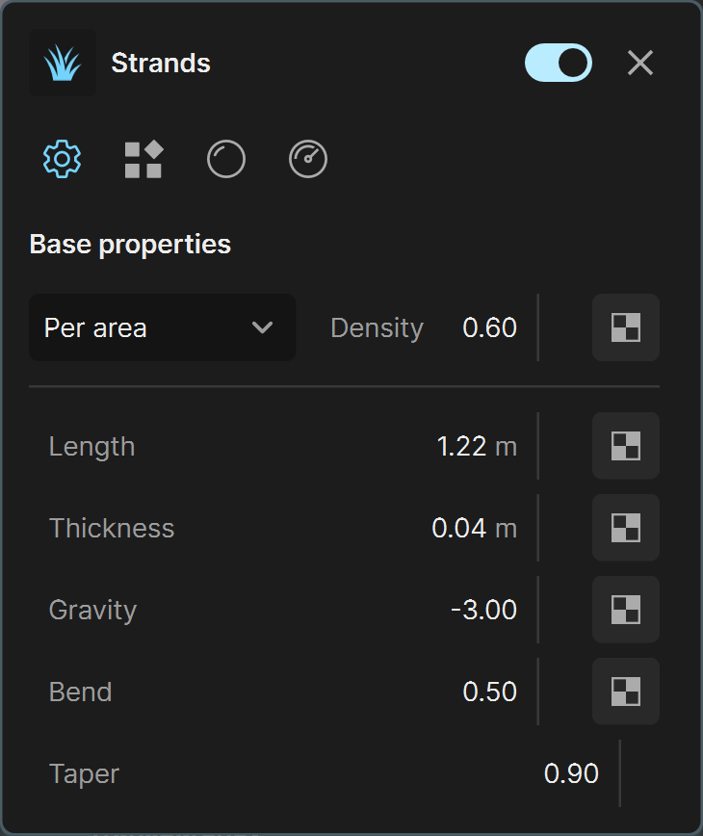Click the chevron arrow in Per area
This screenshot has height=836, width=703.
262,327
